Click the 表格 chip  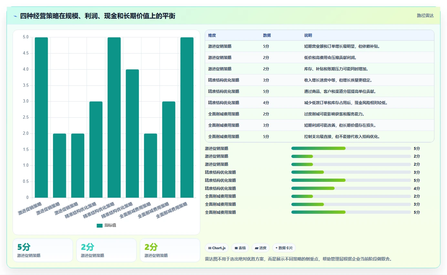click(x=240, y=248)
